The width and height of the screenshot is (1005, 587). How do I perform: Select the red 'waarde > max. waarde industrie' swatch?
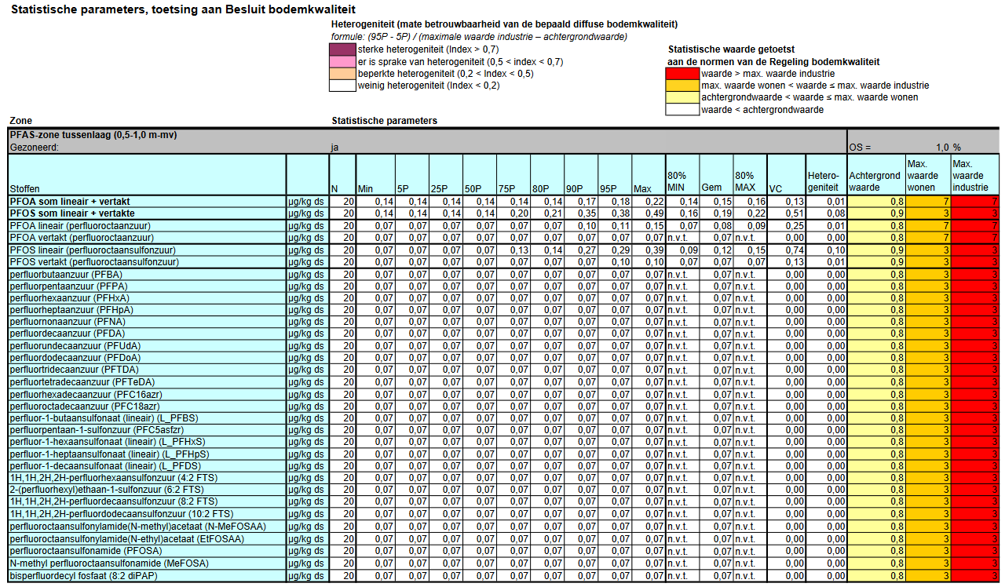[682, 74]
